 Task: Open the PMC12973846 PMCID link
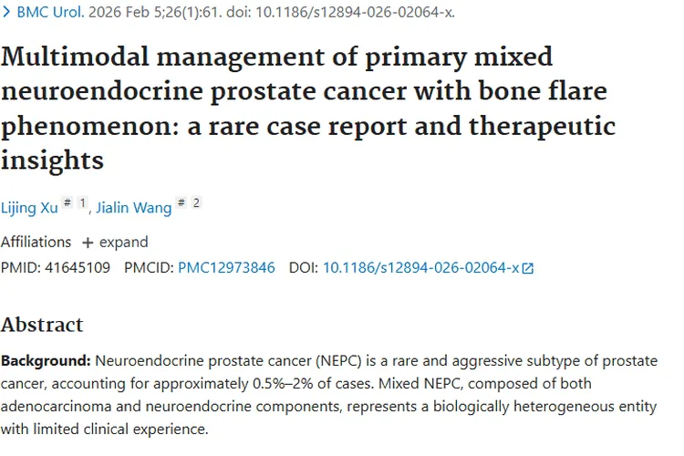tap(226, 268)
